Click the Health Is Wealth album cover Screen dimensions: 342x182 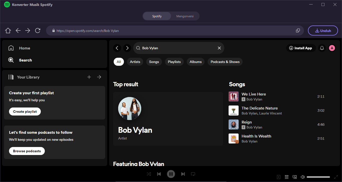[234, 138]
